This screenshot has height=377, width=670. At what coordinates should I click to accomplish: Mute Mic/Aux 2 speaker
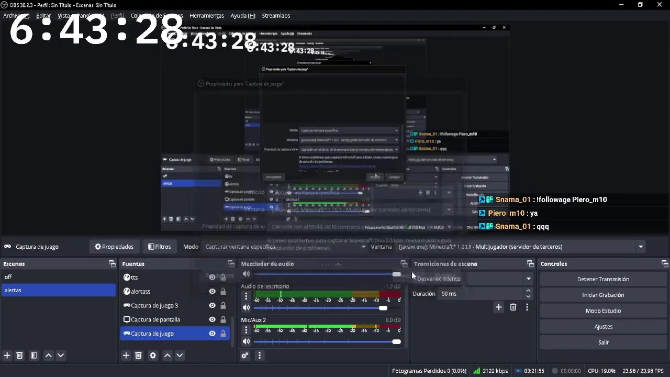pyautogui.click(x=246, y=342)
